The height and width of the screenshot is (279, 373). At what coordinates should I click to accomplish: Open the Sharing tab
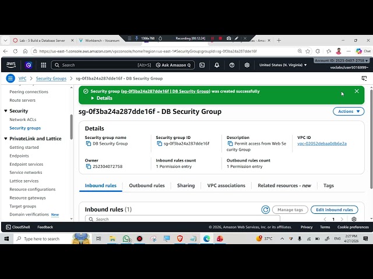186,185
